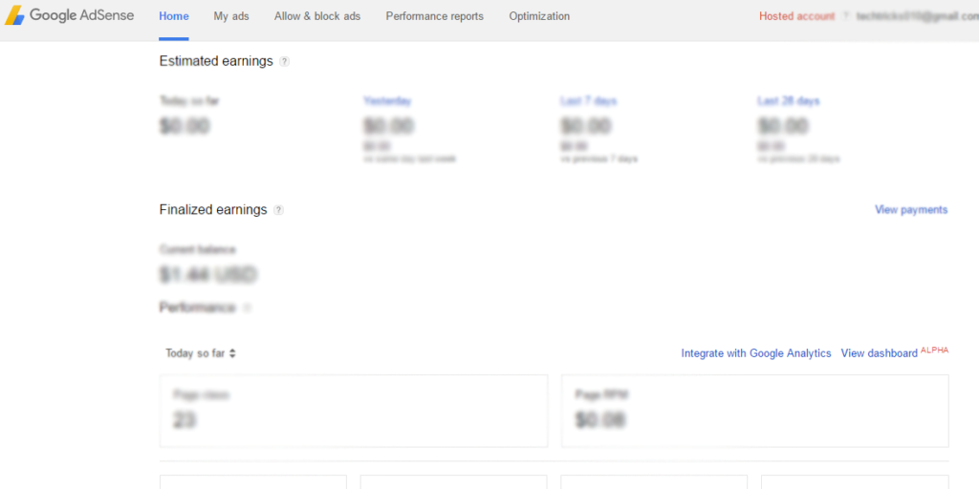
Task: Open Performance reports tab
Action: point(434,16)
